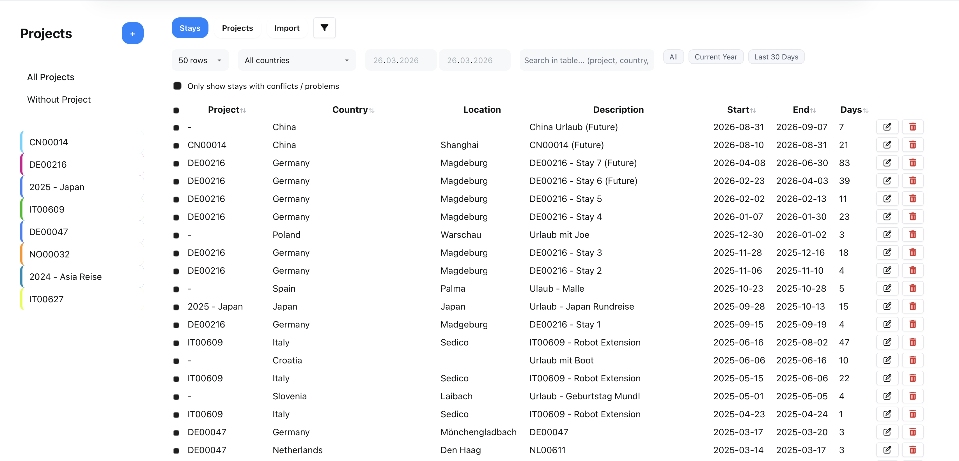Edit the China Urlaub (Future) stay
This screenshot has width=959, height=461.
point(887,126)
